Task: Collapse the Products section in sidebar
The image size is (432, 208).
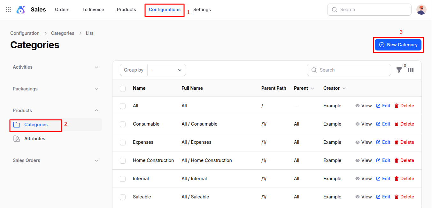Action: pos(96,110)
